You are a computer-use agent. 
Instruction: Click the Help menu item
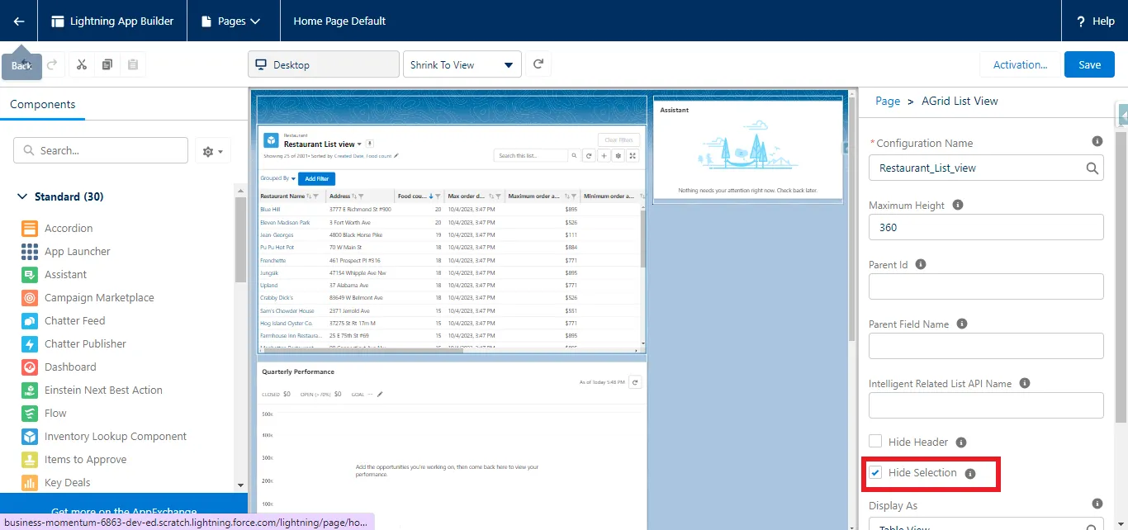coord(1095,21)
